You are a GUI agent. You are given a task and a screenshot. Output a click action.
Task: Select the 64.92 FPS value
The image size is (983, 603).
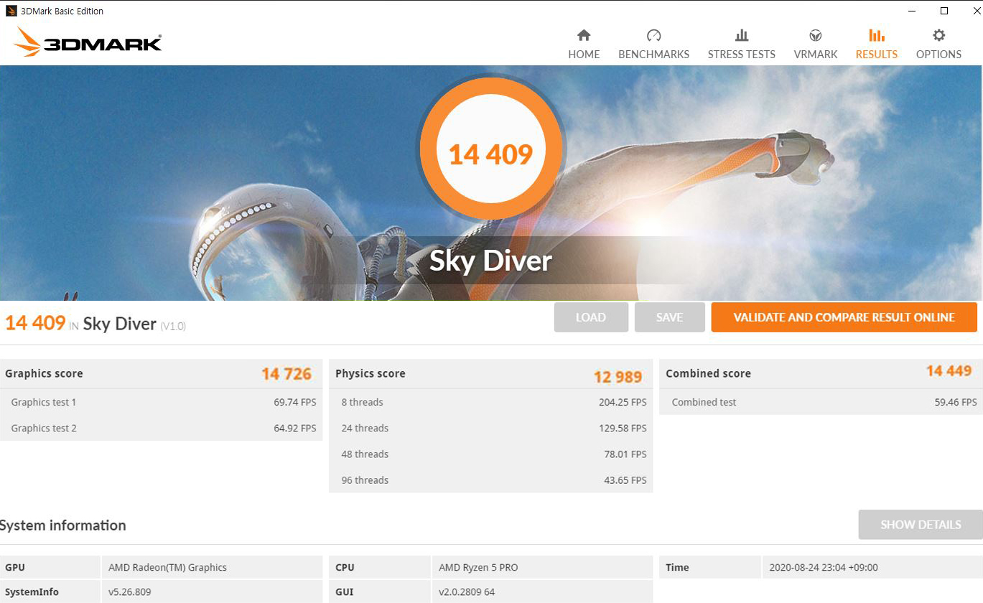pos(295,428)
